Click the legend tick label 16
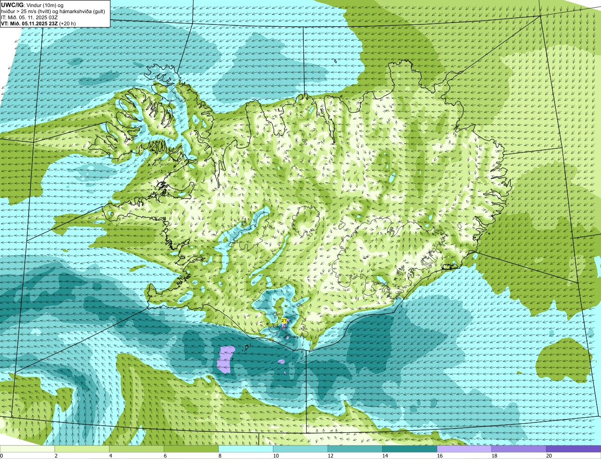This screenshot has height=459, width=601. [439, 456]
